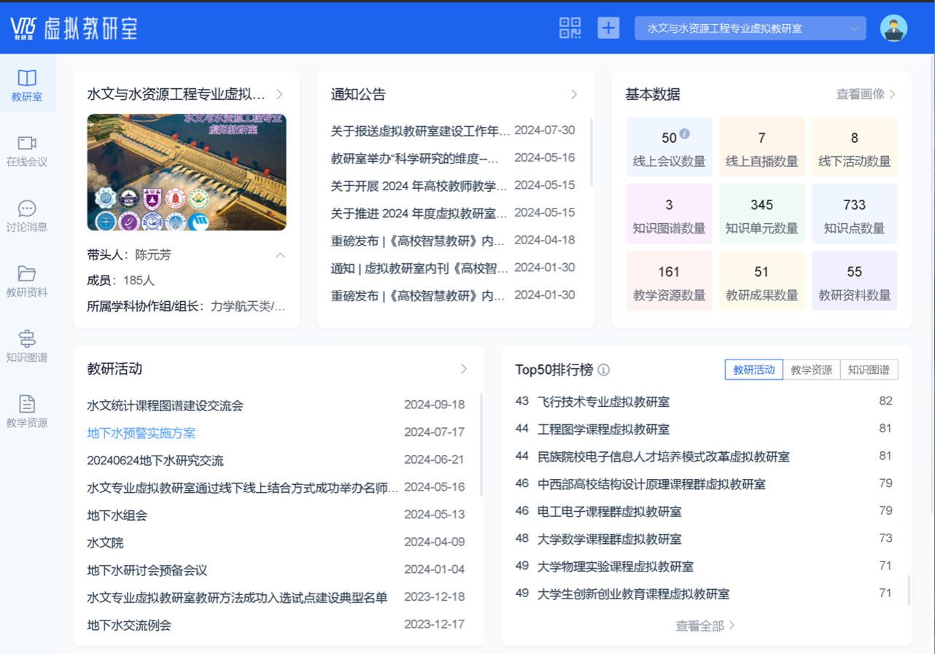Click info icon next to Top50排行榜
Screen dimensions: 935x654
tap(604, 370)
